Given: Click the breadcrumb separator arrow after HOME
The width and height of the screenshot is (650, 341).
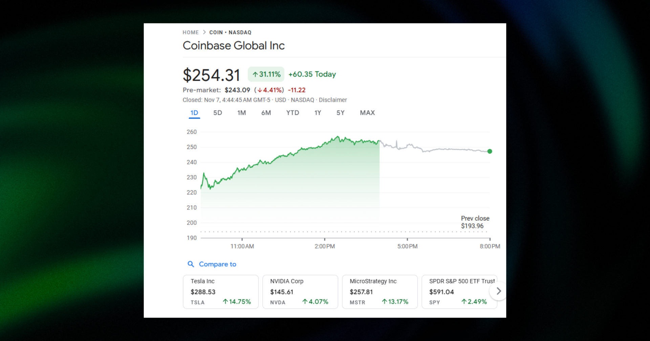Looking at the screenshot, I should pos(204,32).
